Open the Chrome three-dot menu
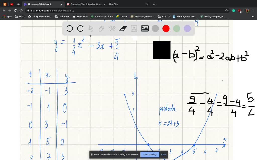This screenshot has width=257, height=160. pos(254,11)
